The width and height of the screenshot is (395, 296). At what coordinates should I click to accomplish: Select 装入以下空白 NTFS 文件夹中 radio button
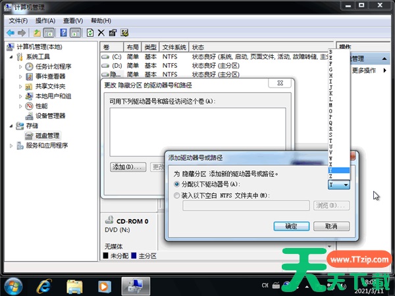coord(177,195)
